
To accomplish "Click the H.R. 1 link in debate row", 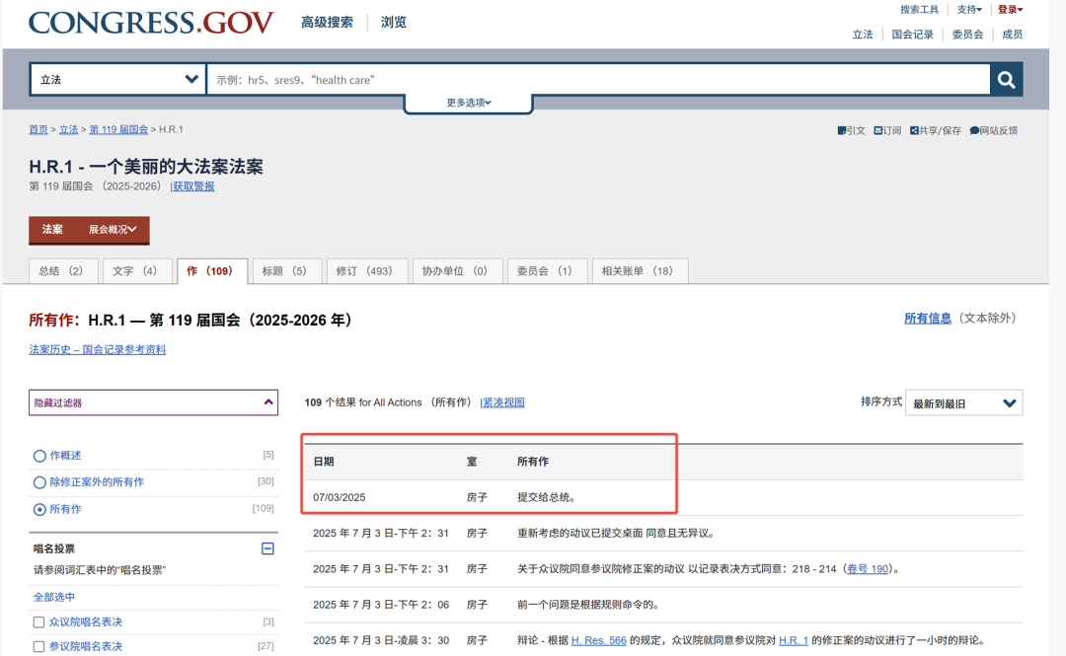I will [794, 640].
